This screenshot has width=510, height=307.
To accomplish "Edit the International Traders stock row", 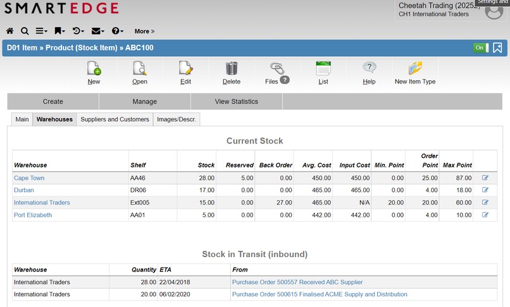I will tap(485, 202).
